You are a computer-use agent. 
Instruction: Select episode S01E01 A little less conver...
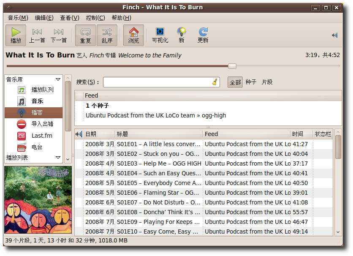point(204,144)
